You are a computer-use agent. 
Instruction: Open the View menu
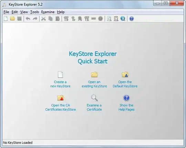point(24,12)
